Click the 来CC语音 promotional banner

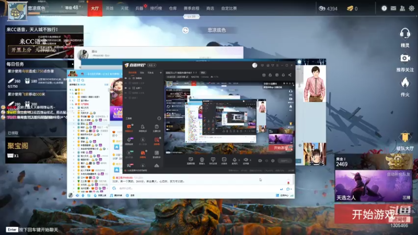pyautogui.click(x=44, y=42)
